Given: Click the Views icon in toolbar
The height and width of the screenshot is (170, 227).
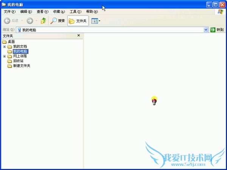Looking at the screenshot, I should [x=95, y=21].
